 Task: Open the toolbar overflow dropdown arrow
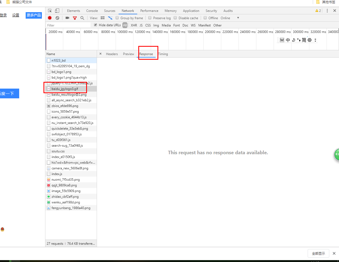click(x=237, y=18)
